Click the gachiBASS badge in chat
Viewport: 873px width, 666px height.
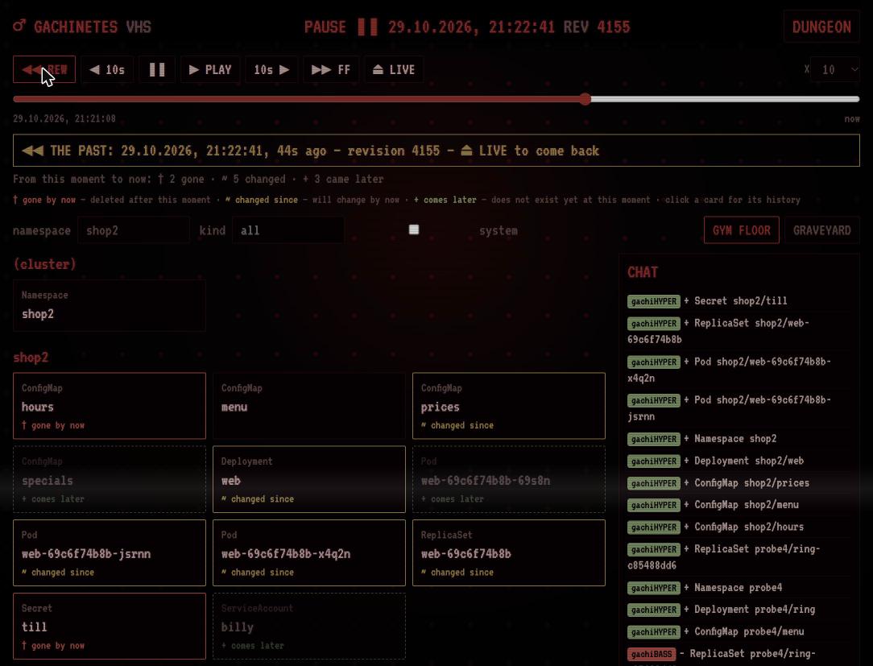pyautogui.click(x=652, y=654)
